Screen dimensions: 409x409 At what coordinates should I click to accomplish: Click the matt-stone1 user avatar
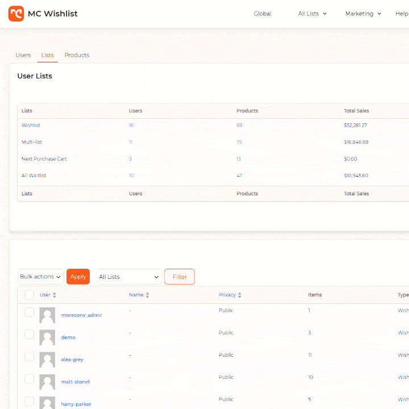[47, 382]
